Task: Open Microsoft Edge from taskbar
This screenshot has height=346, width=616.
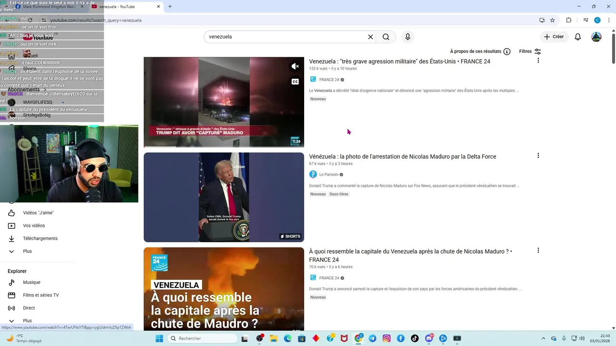Action: tap(288, 338)
